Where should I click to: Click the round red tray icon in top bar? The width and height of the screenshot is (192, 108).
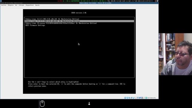[156, 1]
